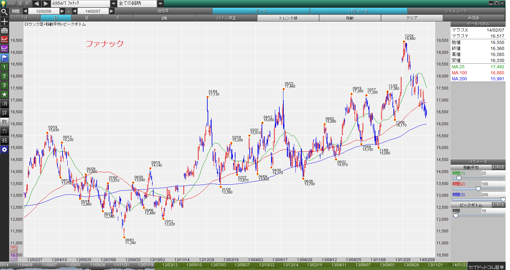Screen dimensions: 510x270
Task: Click the 取 sidebar icon
Action: click(x=4, y=122)
